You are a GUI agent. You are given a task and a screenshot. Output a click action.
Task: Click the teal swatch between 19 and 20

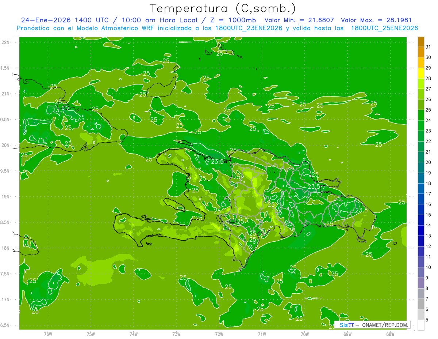coord(421,167)
